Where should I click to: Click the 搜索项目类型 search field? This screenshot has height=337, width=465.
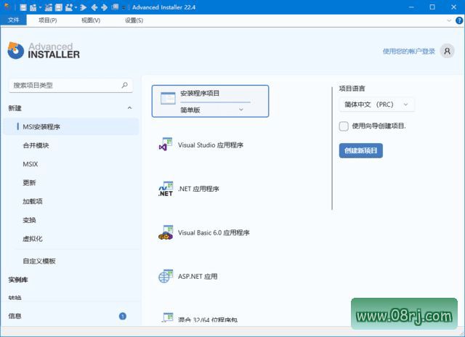click(x=70, y=86)
